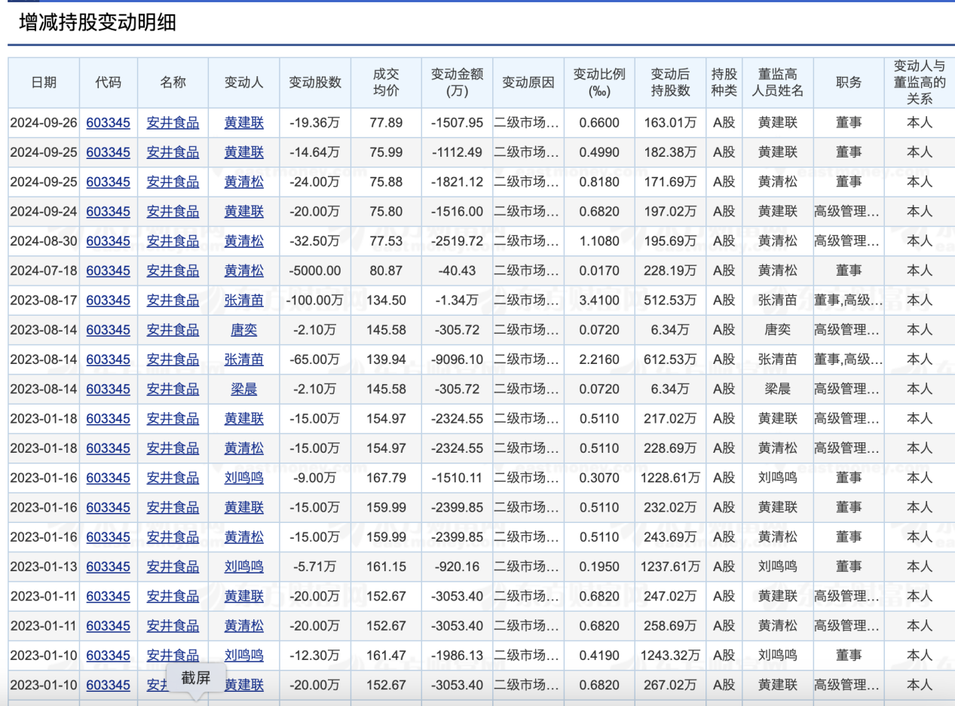The image size is (955, 706).
Task: Click 安井食品 link in the 2023-08-17 row
Action: [173, 300]
